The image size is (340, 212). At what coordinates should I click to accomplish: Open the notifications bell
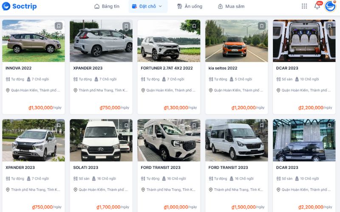coord(317,6)
